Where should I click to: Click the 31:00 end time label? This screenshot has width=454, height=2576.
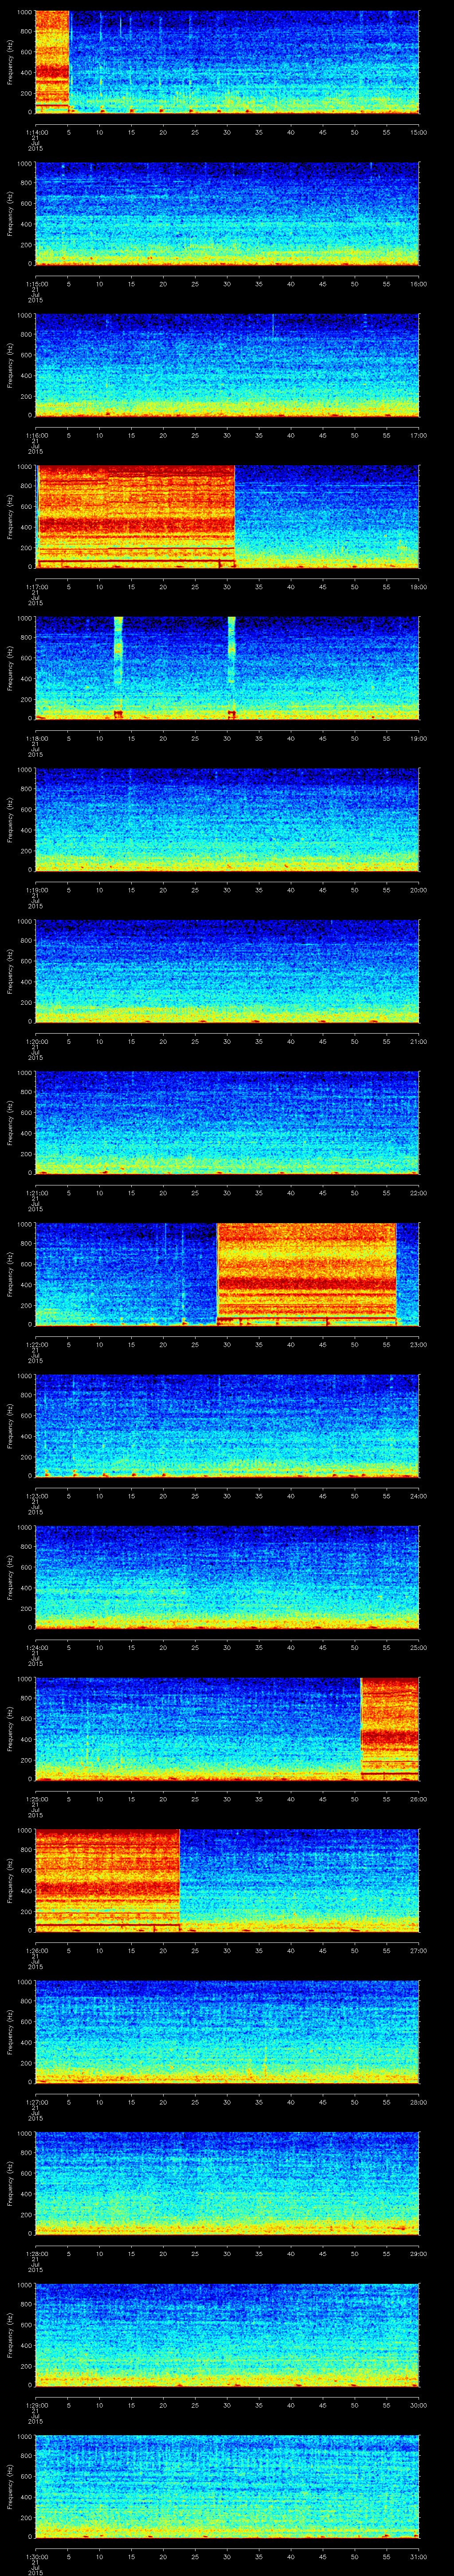point(419,2556)
